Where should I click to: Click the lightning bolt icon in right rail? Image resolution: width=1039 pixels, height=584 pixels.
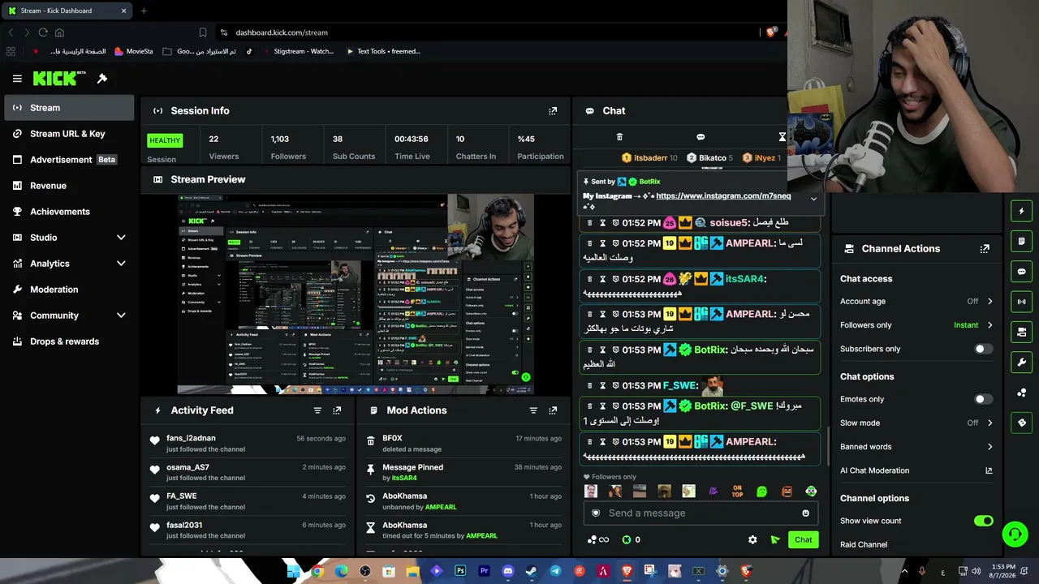click(x=1022, y=211)
